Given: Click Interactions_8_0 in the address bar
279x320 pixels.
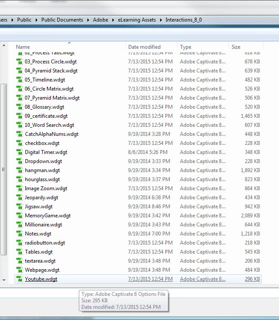Looking at the screenshot, I should 183,20.
